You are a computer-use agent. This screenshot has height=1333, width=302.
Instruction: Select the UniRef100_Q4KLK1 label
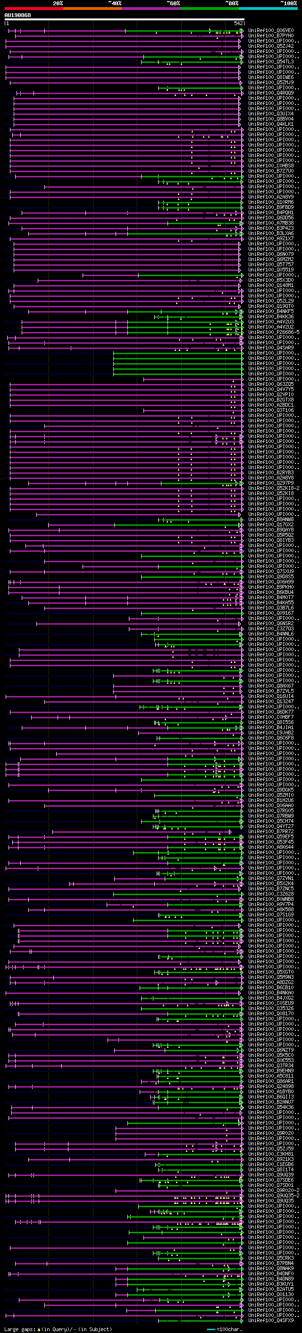point(271,124)
